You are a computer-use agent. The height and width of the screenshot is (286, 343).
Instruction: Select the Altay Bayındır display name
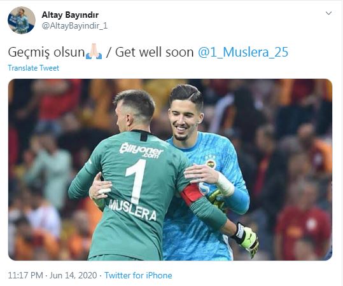tap(70, 15)
